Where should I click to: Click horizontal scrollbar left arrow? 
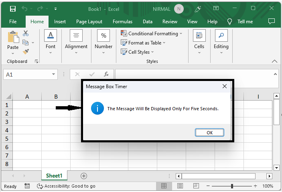[179, 176]
